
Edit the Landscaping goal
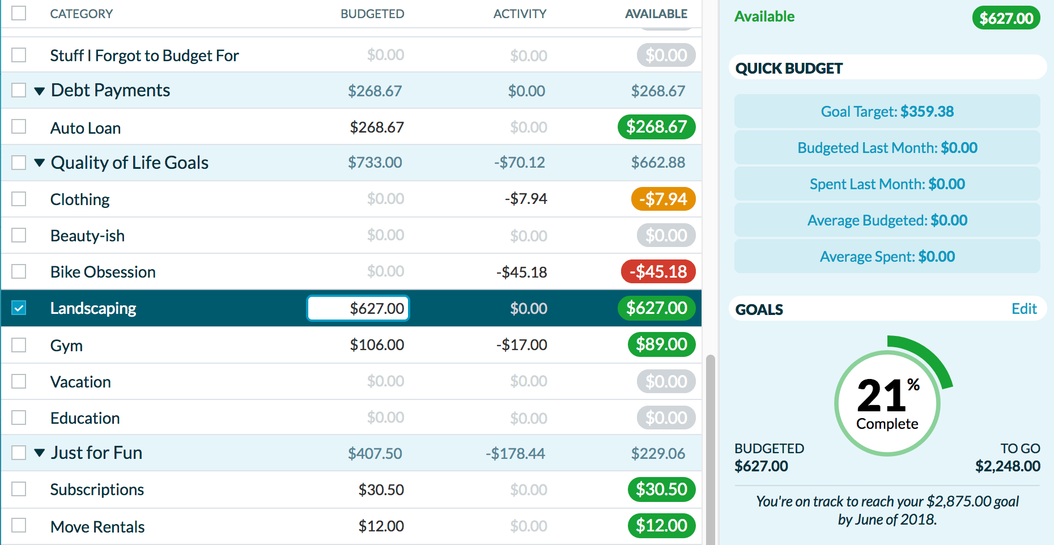click(1024, 309)
